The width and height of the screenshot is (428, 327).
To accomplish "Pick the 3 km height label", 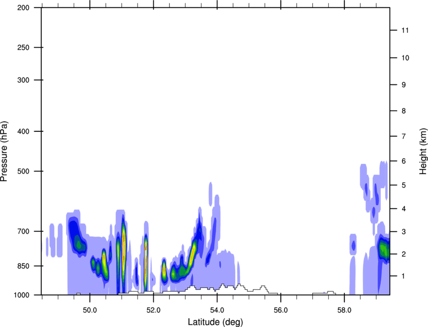I will click(404, 232).
